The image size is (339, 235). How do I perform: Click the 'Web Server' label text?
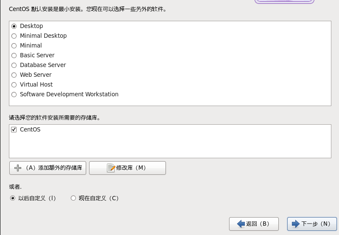[x=36, y=75]
